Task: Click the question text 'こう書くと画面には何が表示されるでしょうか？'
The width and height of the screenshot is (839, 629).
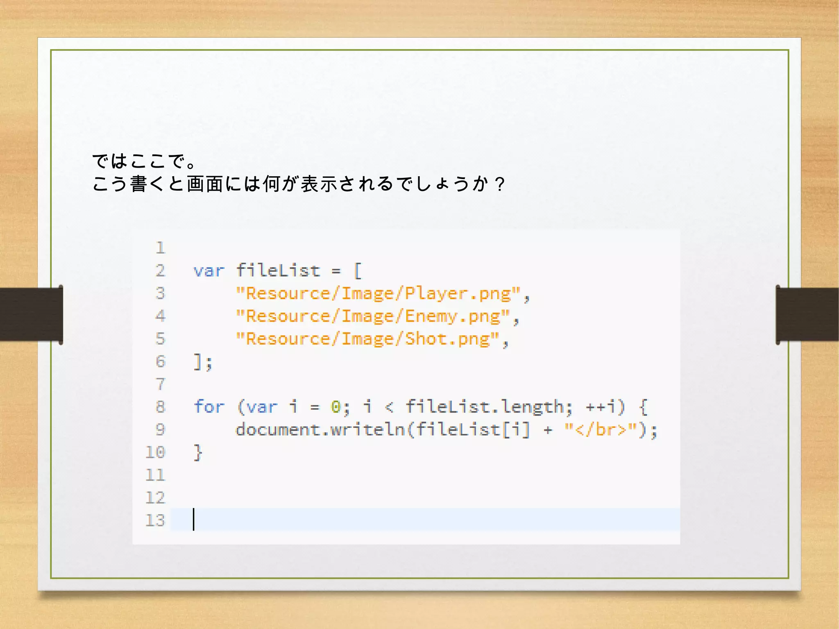Action: click(x=299, y=184)
